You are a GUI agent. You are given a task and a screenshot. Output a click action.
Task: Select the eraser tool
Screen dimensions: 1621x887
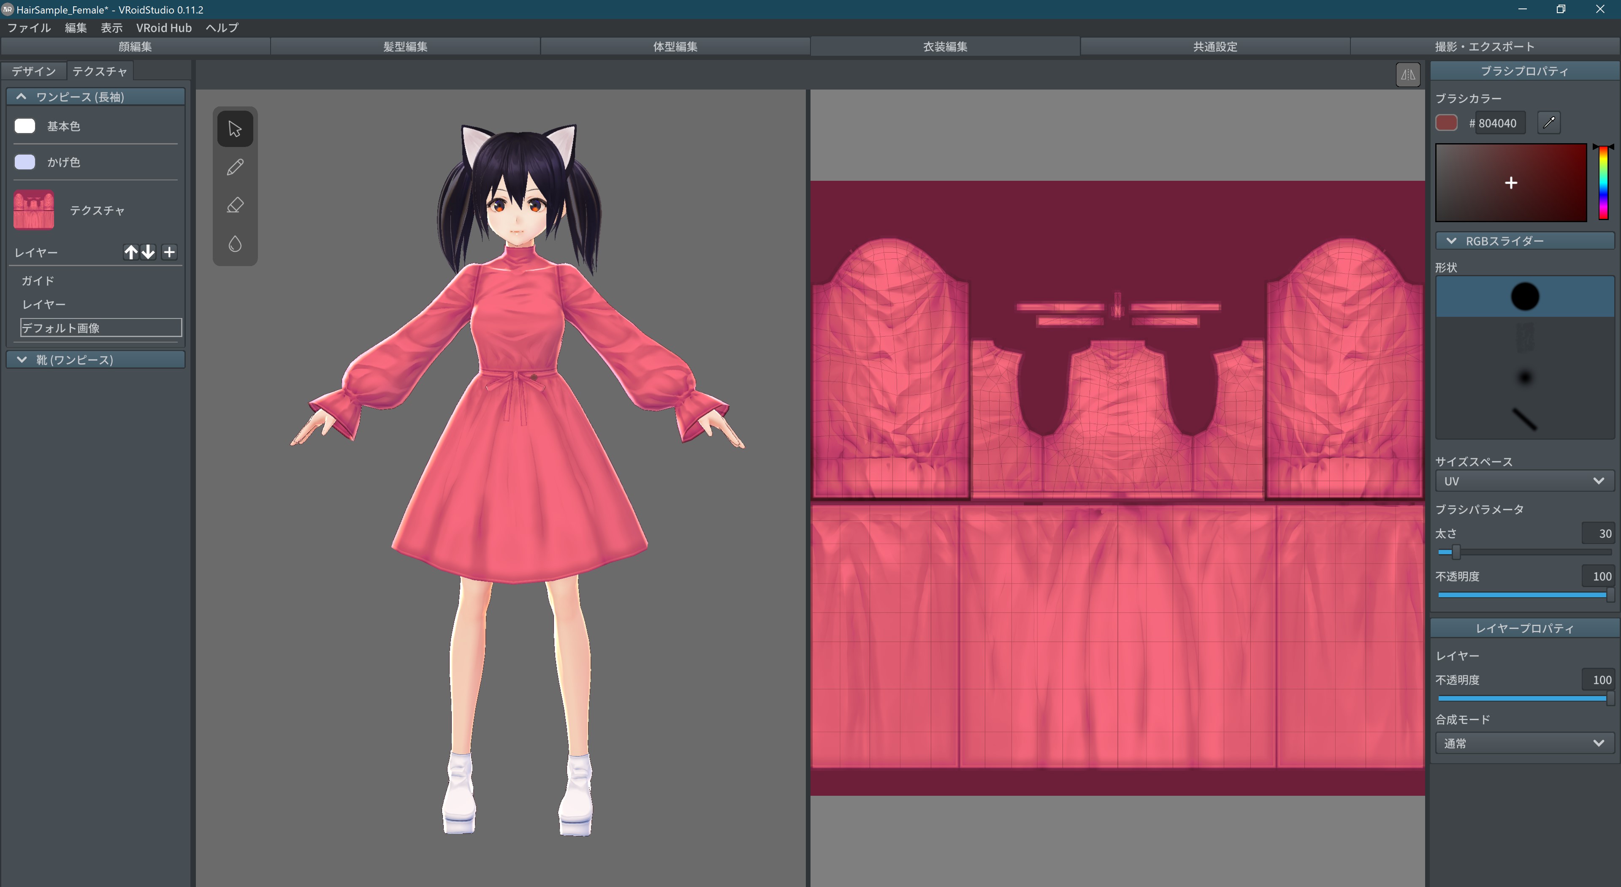click(x=235, y=205)
